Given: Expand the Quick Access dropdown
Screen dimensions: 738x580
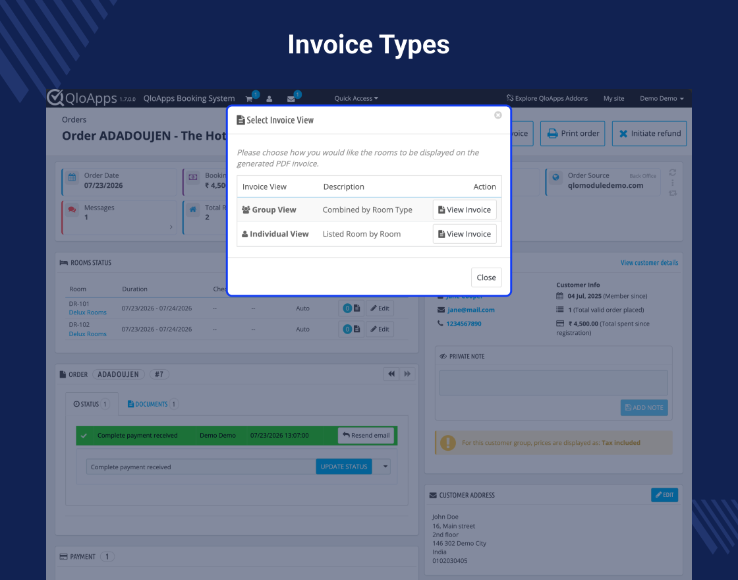Looking at the screenshot, I should pos(356,98).
